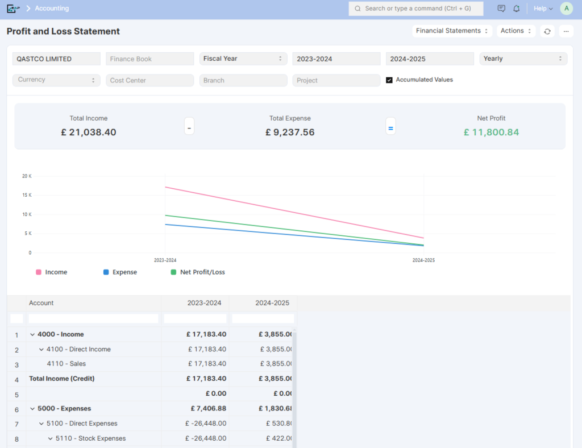Open the three-dots more options menu
Screen dimensions: 582x448
[566, 31]
